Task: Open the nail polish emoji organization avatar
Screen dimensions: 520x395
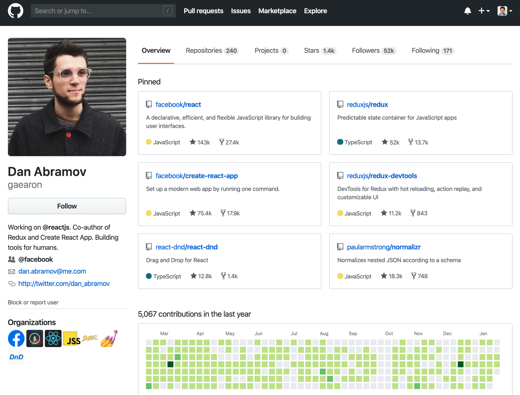Action: tap(109, 339)
